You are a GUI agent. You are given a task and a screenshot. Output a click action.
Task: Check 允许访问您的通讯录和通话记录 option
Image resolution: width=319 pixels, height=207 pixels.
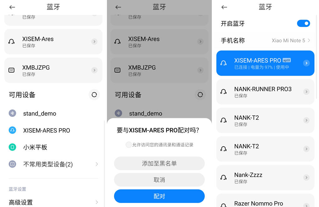click(x=129, y=145)
